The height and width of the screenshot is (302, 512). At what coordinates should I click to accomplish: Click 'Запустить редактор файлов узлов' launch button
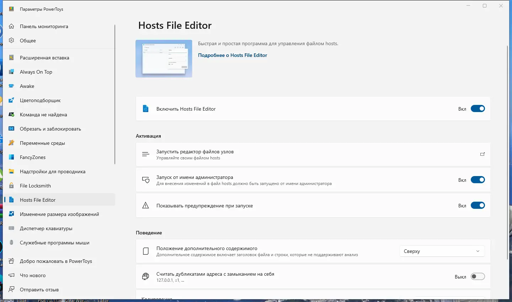(x=313, y=154)
